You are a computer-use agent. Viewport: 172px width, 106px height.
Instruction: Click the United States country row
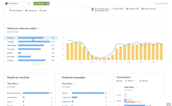30,97
